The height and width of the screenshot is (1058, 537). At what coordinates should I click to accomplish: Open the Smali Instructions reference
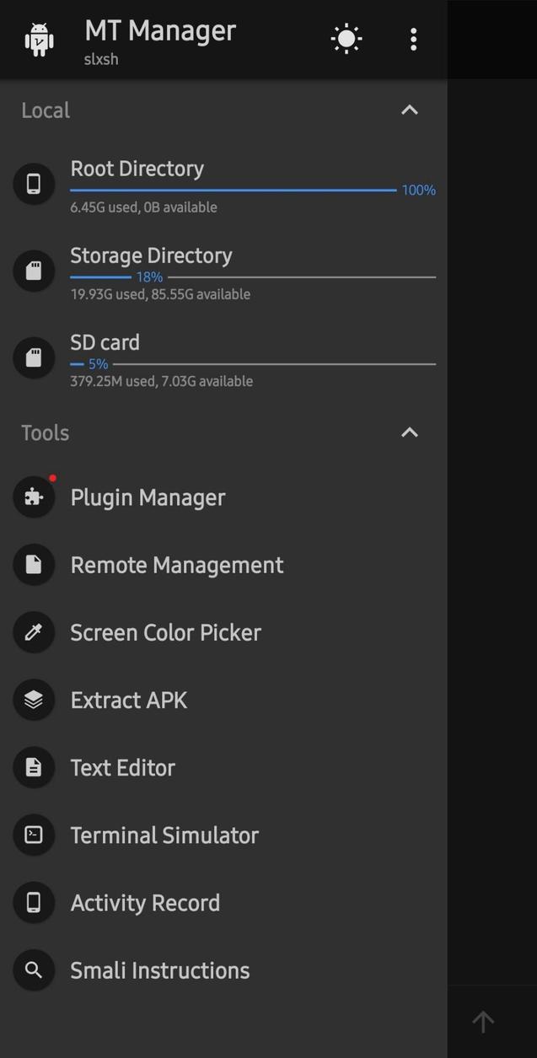pyautogui.click(x=159, y=969)
